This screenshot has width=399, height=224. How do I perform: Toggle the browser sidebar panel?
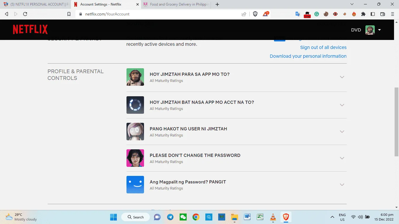pos(373,14)
